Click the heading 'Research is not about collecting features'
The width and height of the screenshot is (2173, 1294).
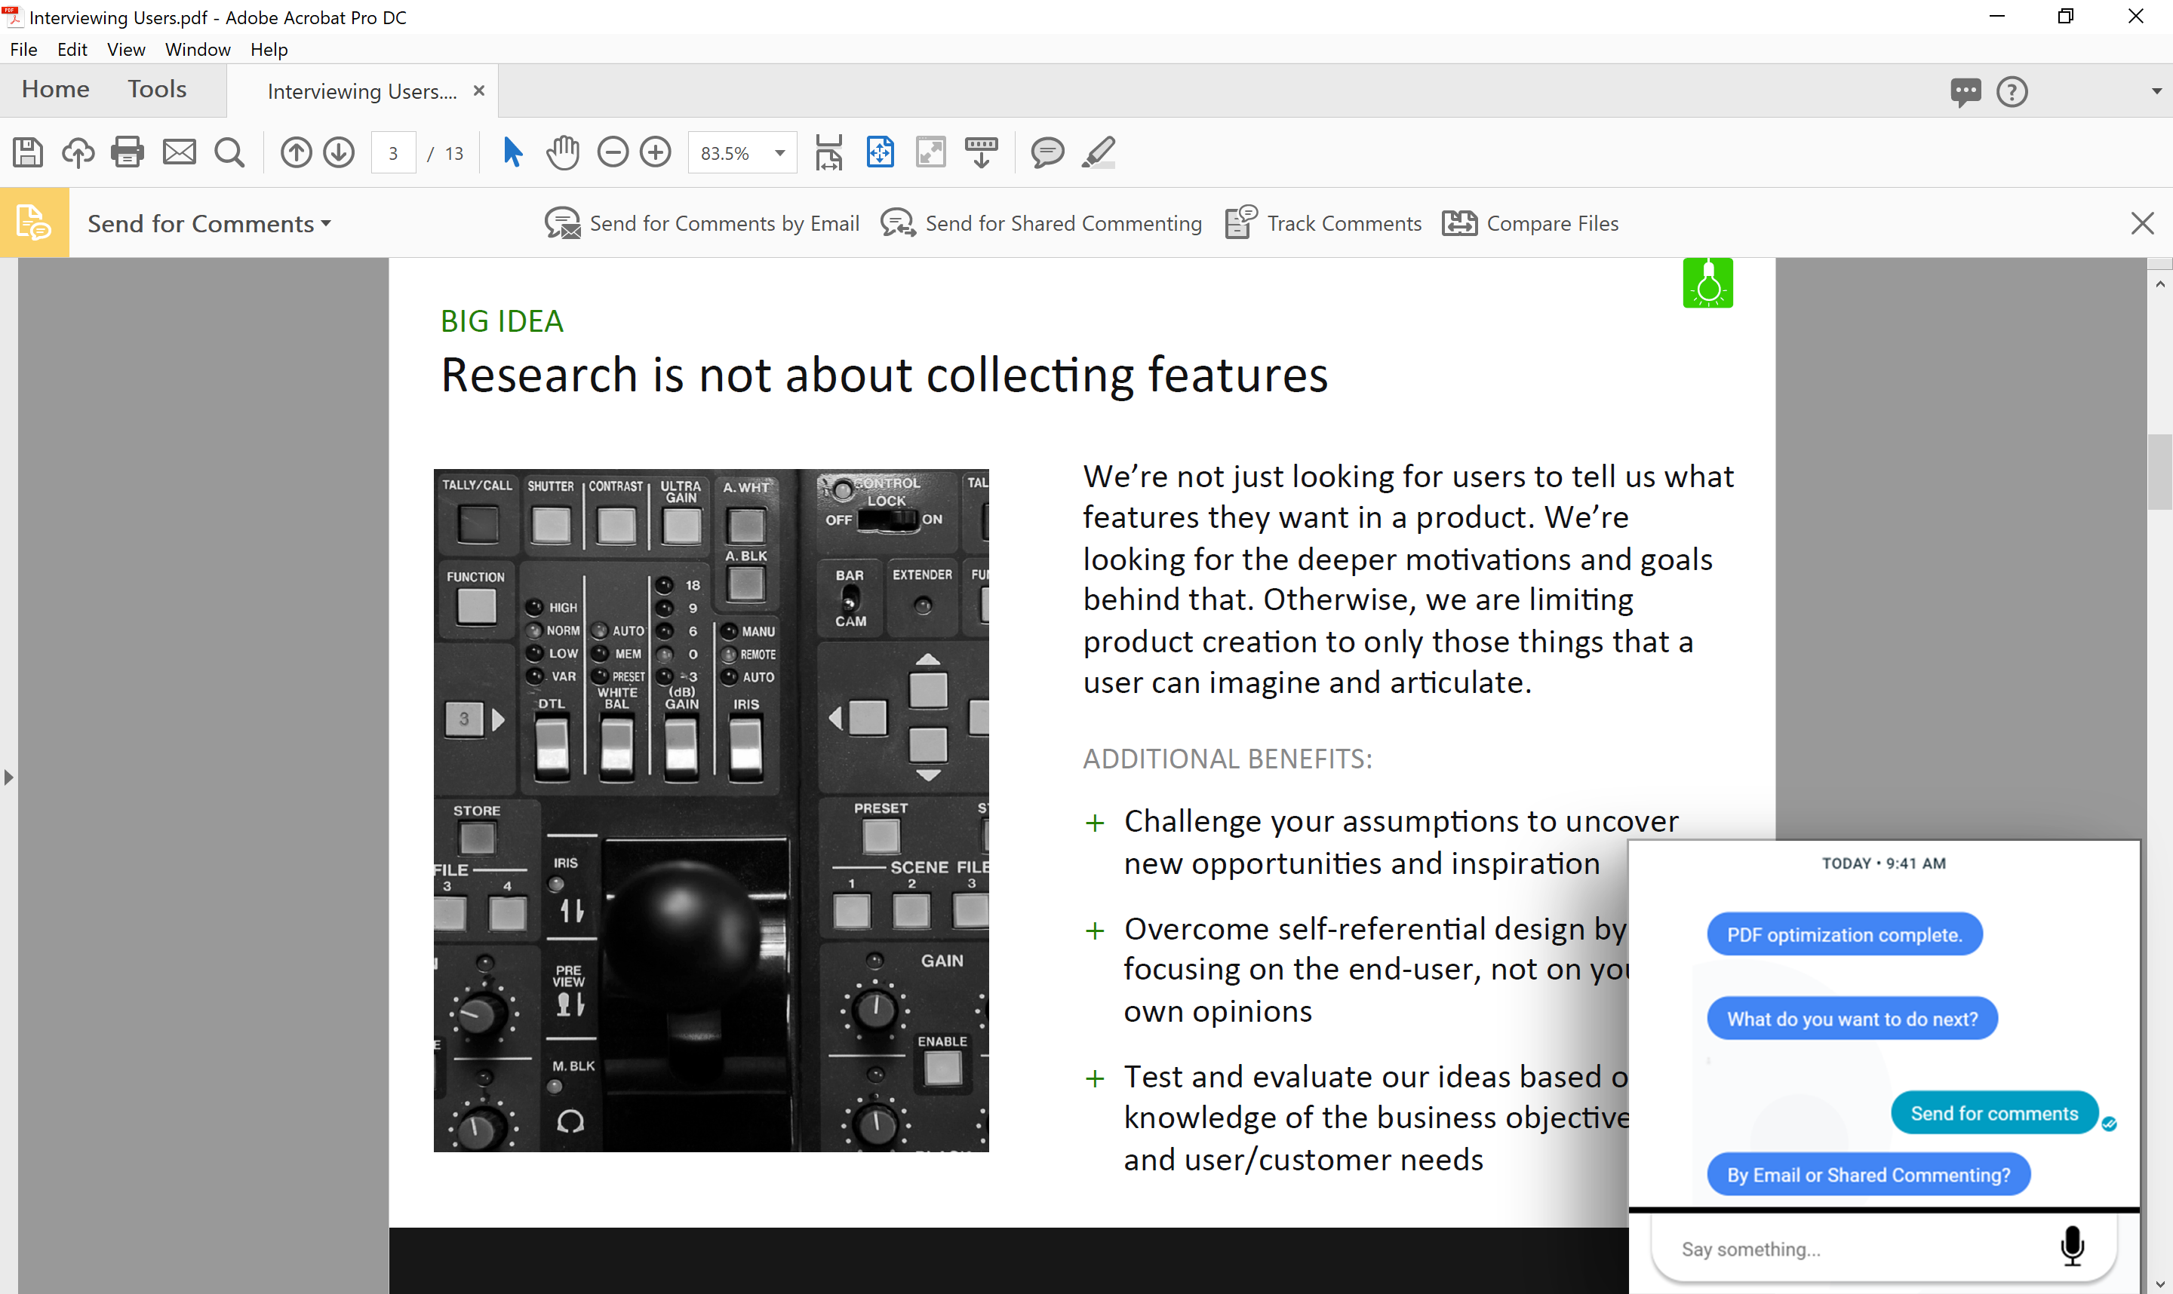[x=884, y=375]
